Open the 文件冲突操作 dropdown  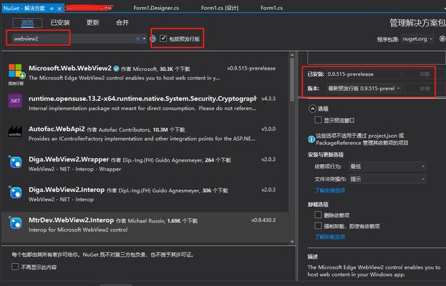pos(387,179)
